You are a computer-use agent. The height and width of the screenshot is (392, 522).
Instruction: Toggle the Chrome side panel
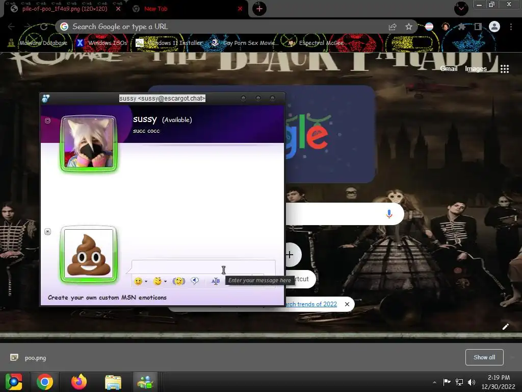point(478,27)
